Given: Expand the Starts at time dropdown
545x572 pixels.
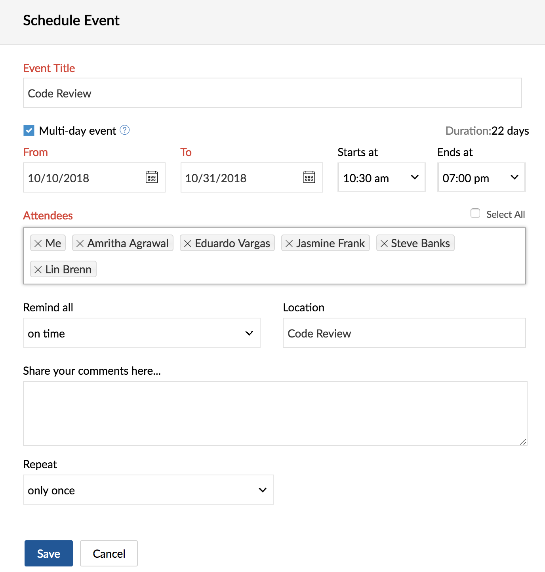Looking at the screenshot, I should (x=382, y=177).
